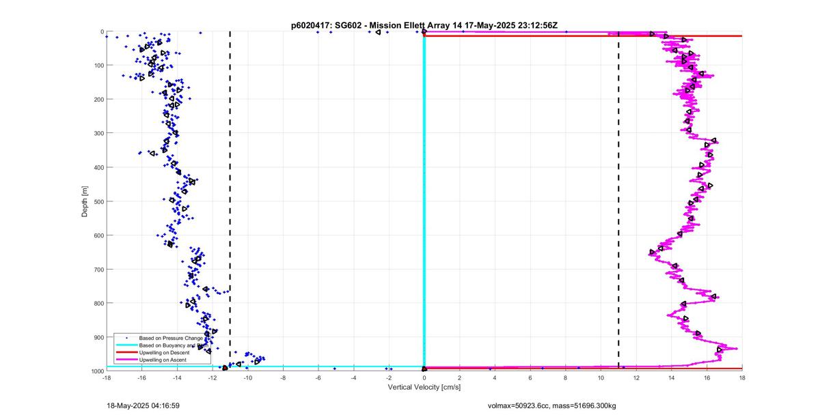Click the x-axis tick label '8'

pos(566,377)
